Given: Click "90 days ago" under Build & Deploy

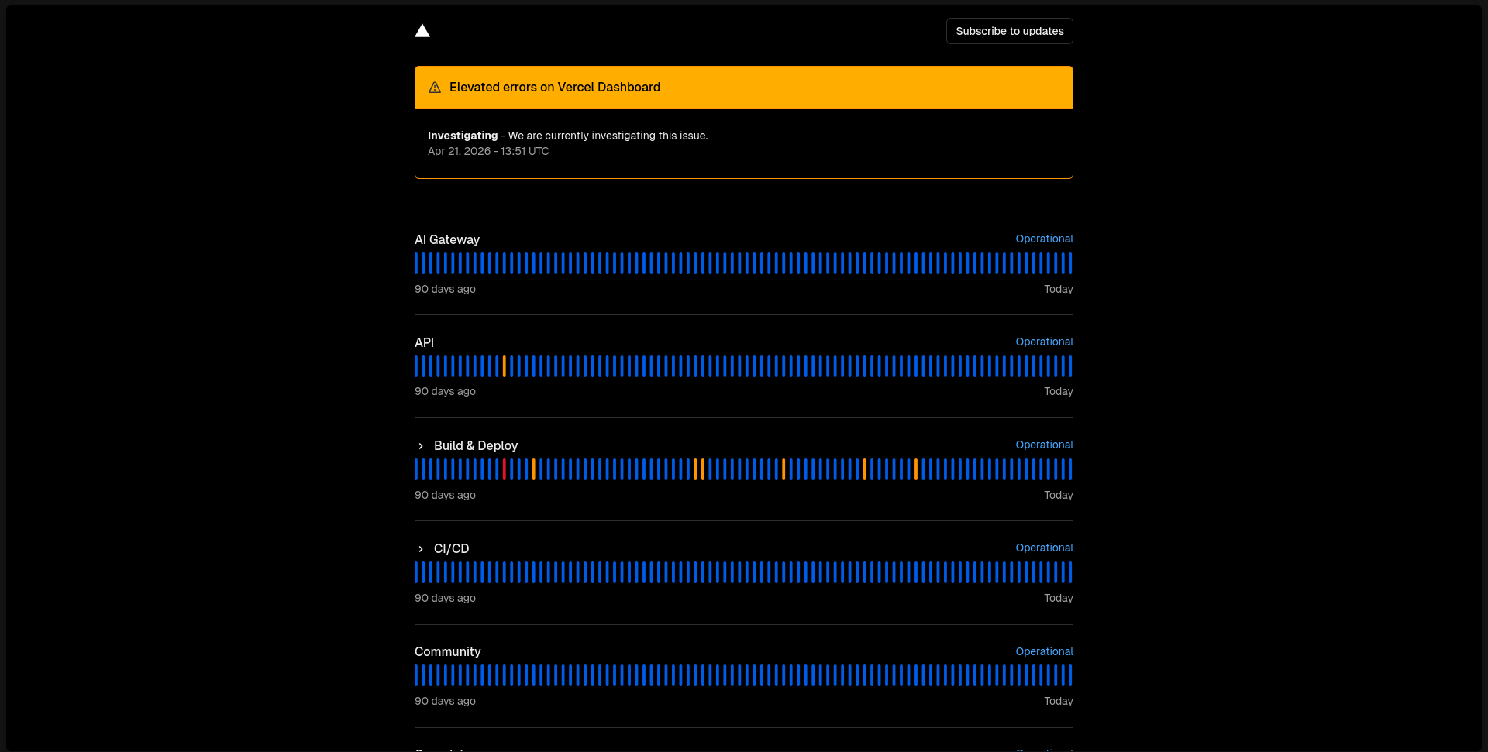Looking at the screenshot, I should pyautogui.click(x=445, y=495).
